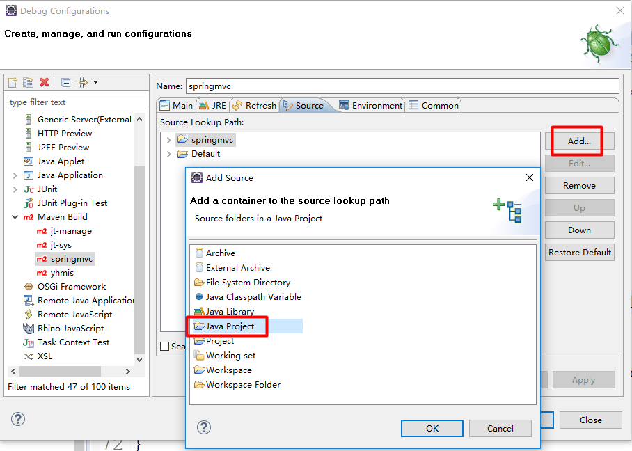
Task: Expand the JUnit tree node
Action: coord(15,189)
